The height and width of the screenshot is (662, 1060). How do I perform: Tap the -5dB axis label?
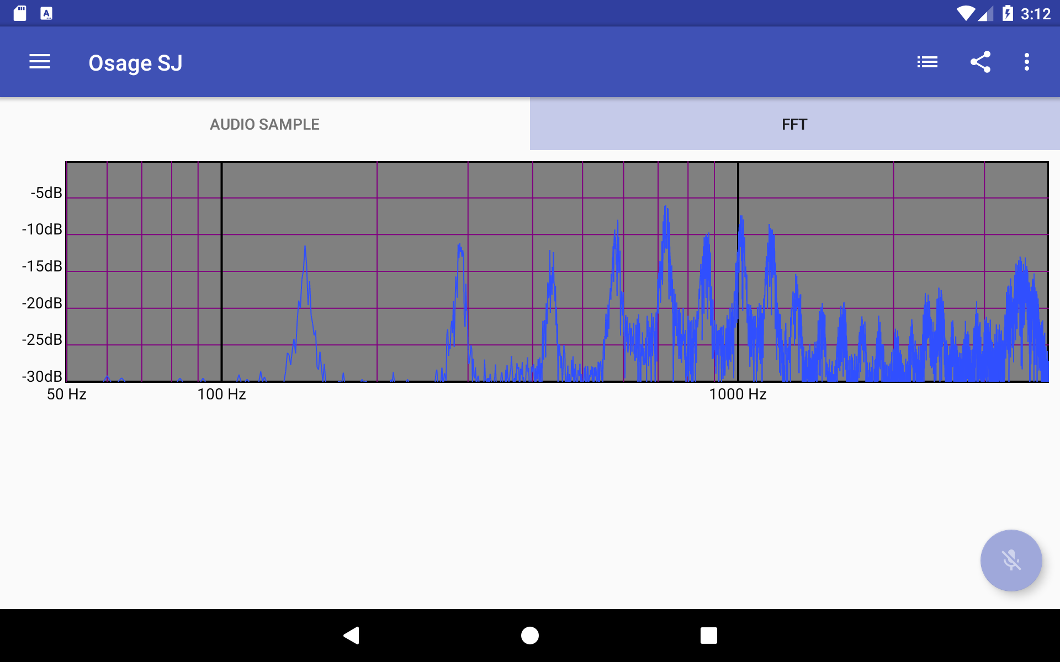click(x=46, y=193)
